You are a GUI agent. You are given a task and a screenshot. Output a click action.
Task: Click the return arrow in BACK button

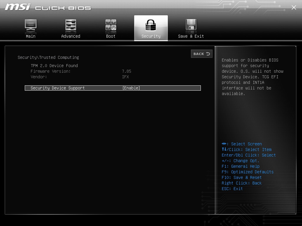pyautogui.click(x=208, y=54)
